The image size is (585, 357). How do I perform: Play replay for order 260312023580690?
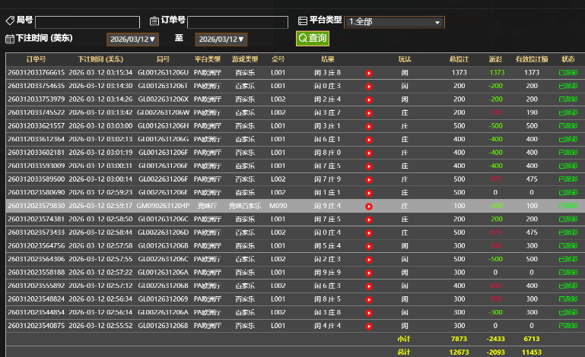[x=369, y=193]
